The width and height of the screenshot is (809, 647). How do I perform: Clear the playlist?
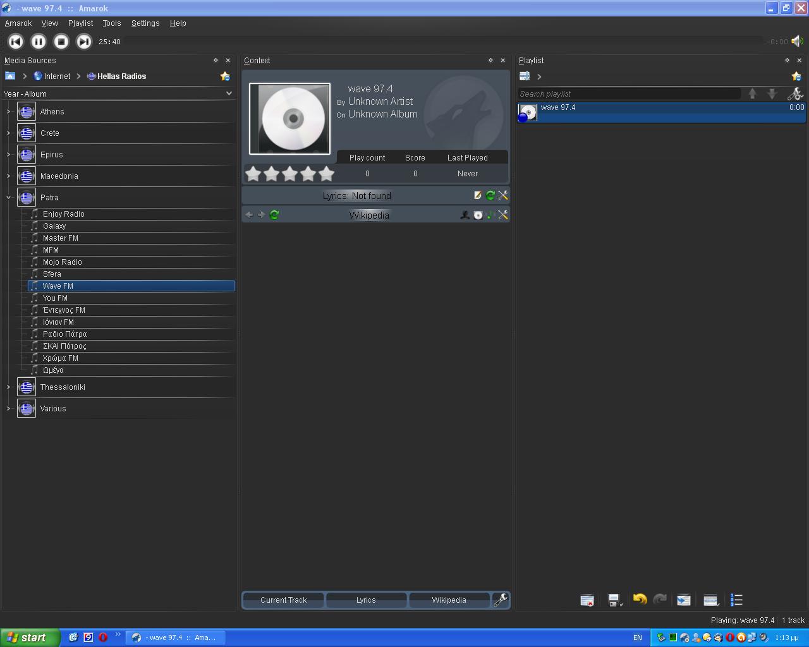(587, 600)
